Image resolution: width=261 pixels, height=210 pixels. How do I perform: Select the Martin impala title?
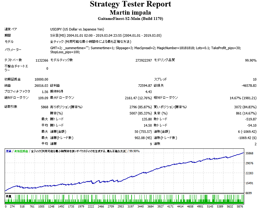pos(130,13)
